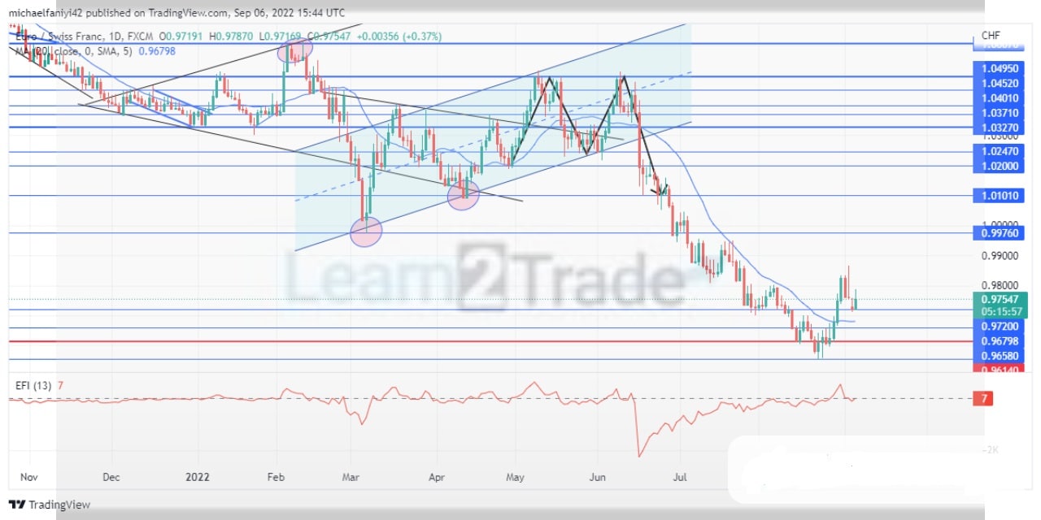Click the green current price tag 0.97547
This screenshot has width=1041, height=520.
(x=1000, y=300)
